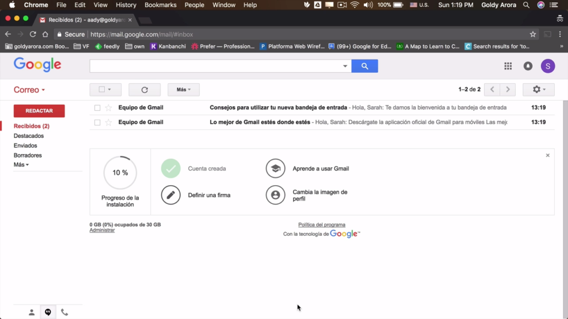Open the Window menu
The image size is (568, 319).
point(224,5)
